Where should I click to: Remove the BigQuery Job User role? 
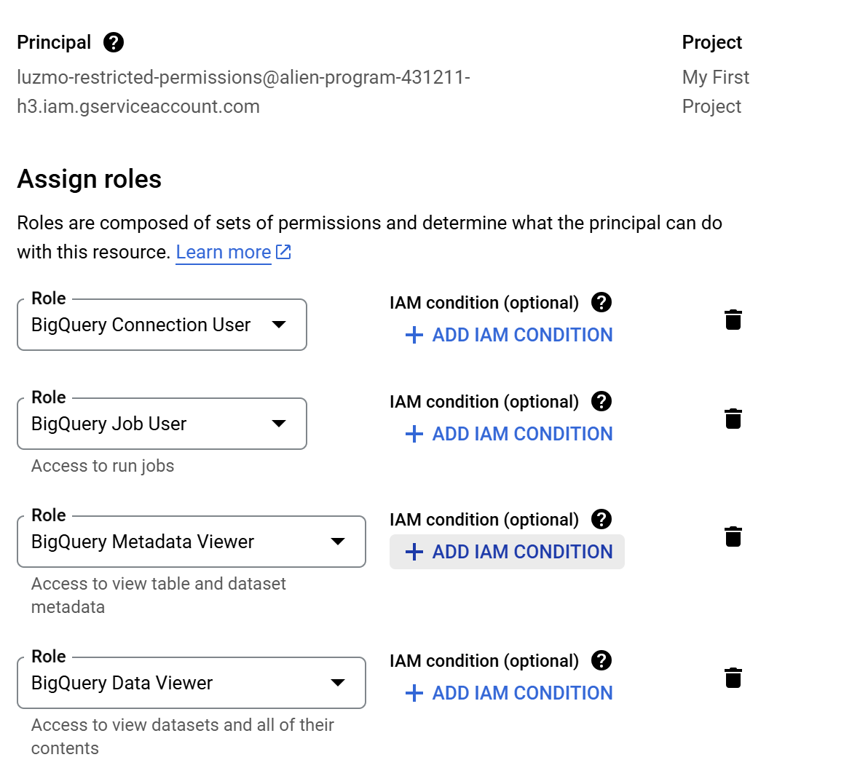tap(733, 418)
